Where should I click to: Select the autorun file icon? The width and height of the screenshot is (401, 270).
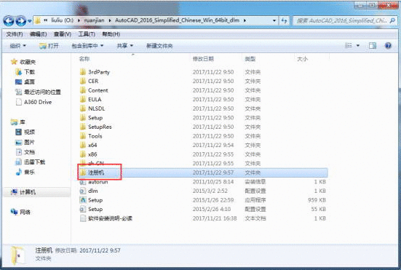click(83, 182)
